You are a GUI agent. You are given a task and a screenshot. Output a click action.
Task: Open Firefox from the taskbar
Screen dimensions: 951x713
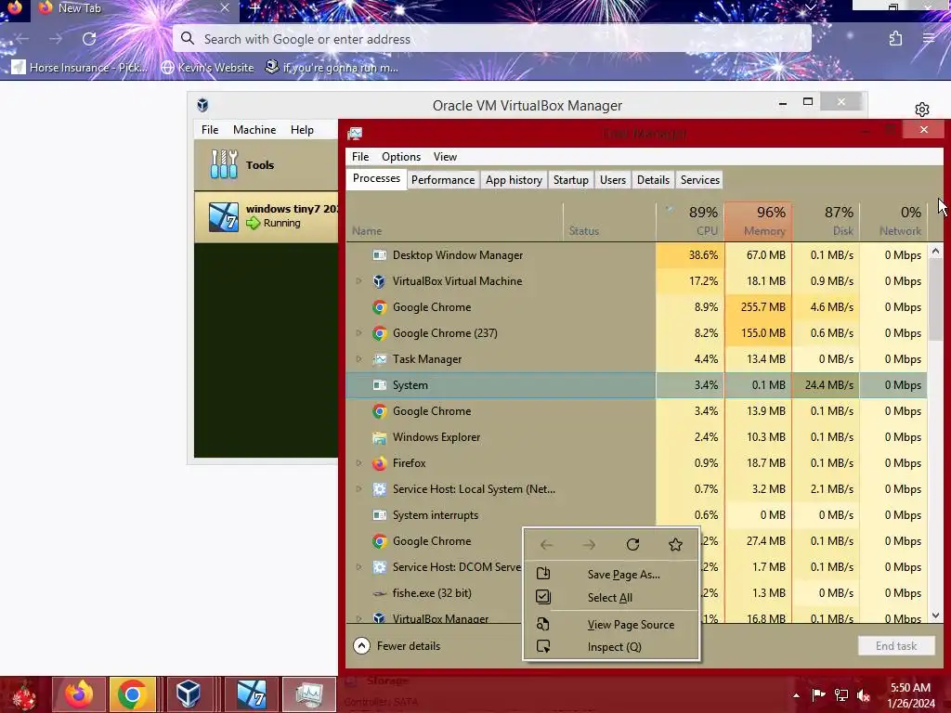coord(79,694)
